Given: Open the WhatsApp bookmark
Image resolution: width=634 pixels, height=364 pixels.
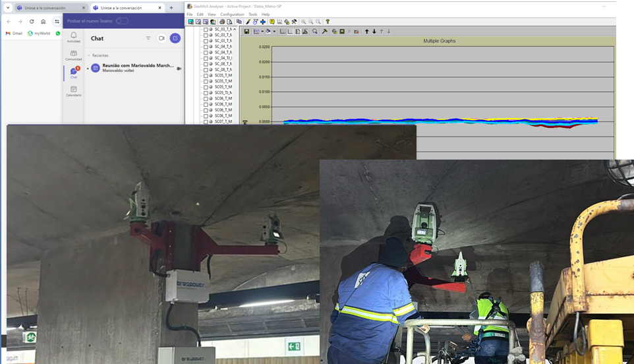Looking at the screenshot, I should pos(58,34).
